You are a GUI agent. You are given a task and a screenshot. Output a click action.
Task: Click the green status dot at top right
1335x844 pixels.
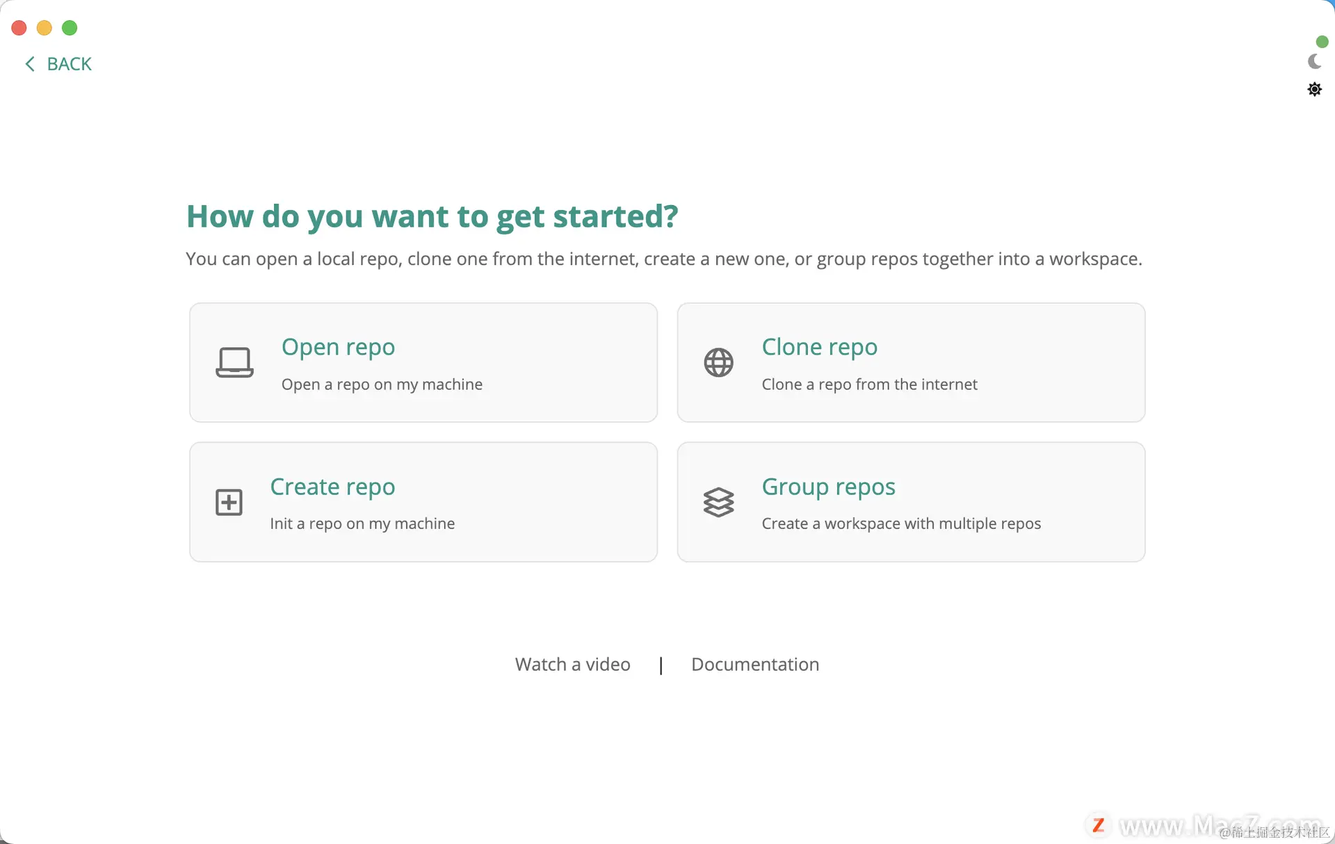(x=1322, y=42)
